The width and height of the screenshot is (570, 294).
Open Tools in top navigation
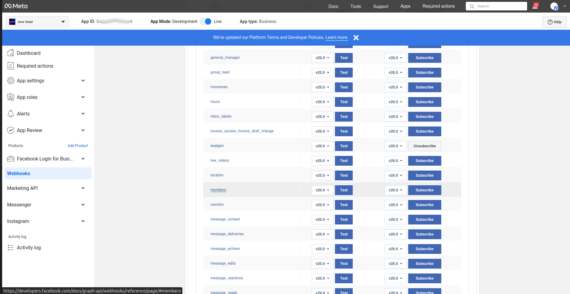[355, 6]
